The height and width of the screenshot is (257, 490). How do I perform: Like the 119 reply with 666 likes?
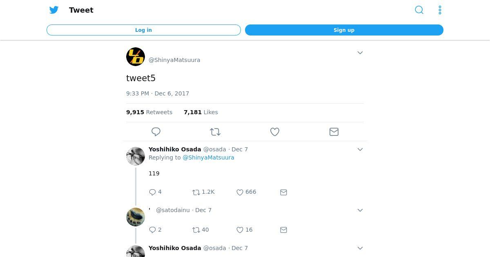pyautogui.click(x=240, y=192)
